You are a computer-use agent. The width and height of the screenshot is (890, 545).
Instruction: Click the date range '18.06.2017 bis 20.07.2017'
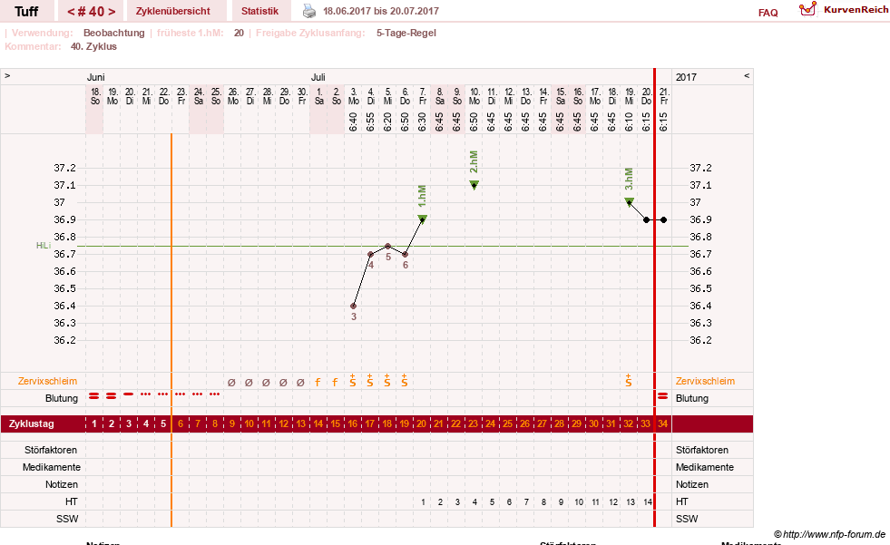pos(381,11)
